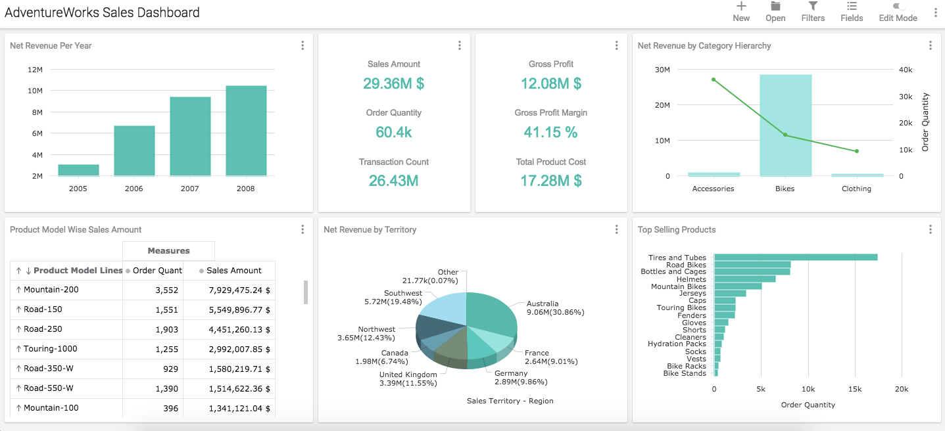
Task: Open the folder icon labeled Open
Action: 775,6
